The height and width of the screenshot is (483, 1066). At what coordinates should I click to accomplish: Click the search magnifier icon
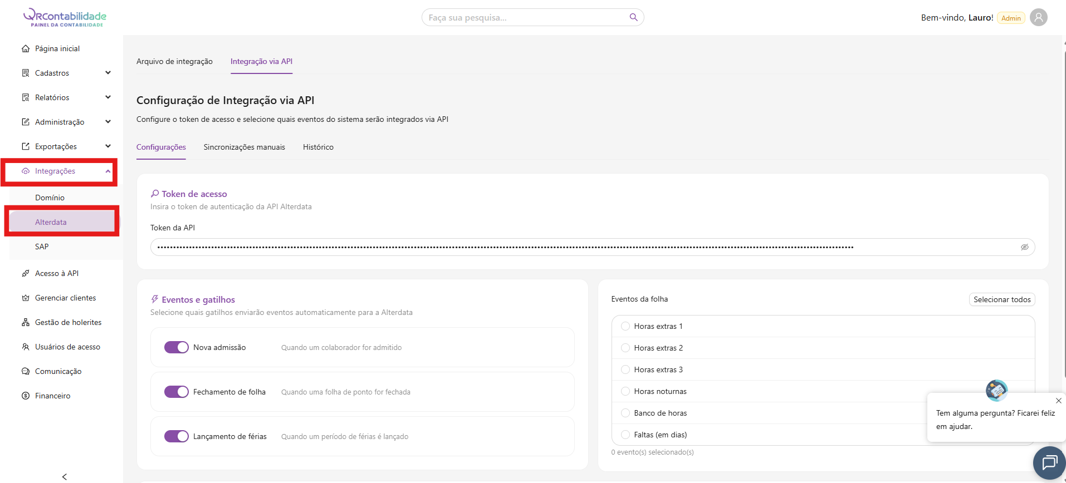tap(633, 17)
